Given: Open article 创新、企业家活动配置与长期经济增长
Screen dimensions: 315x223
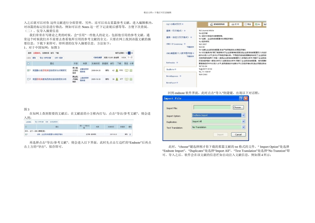Looking at the screenshot, I should pos(50,134).
